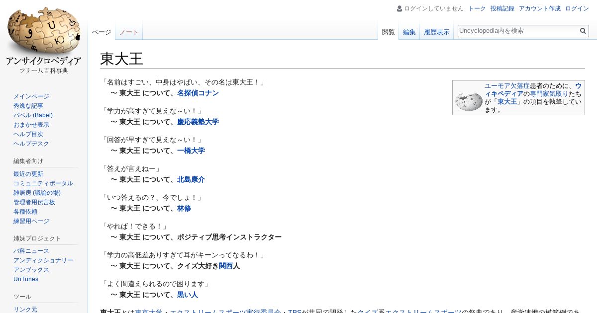Click the 各種依頼 sidebar link
597x313 pixels.
[25, 212]
